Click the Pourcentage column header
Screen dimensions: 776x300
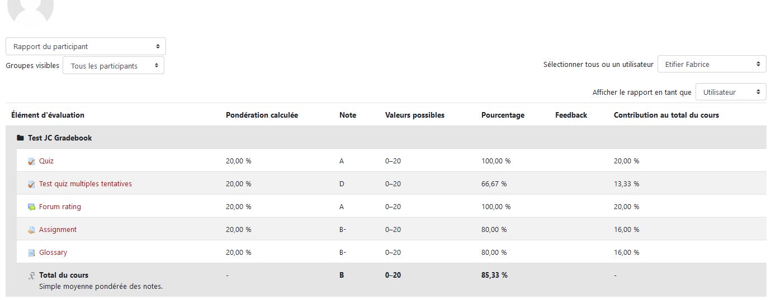503,115
